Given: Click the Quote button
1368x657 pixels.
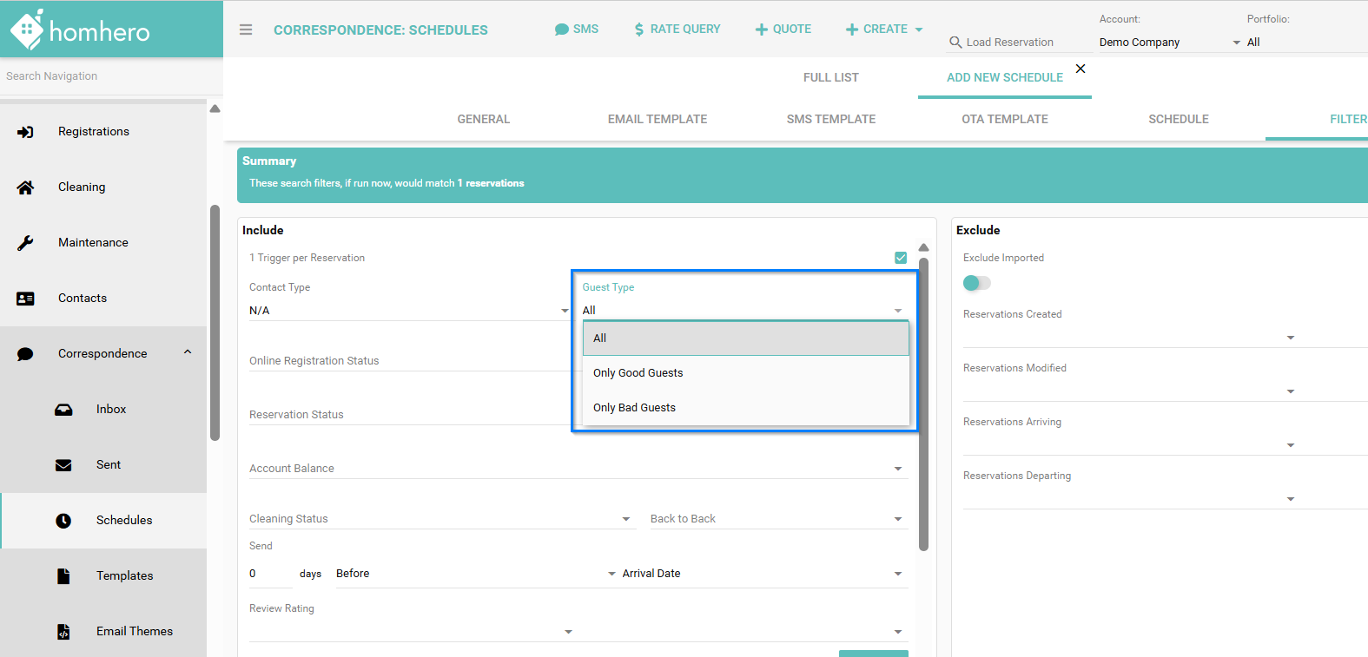Looking at the screenshot, I should (x=783, y=30).
